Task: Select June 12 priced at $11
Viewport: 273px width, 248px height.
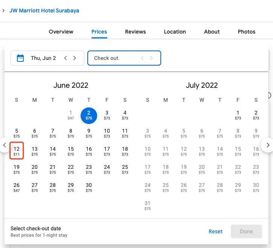Action: (17, 151)
